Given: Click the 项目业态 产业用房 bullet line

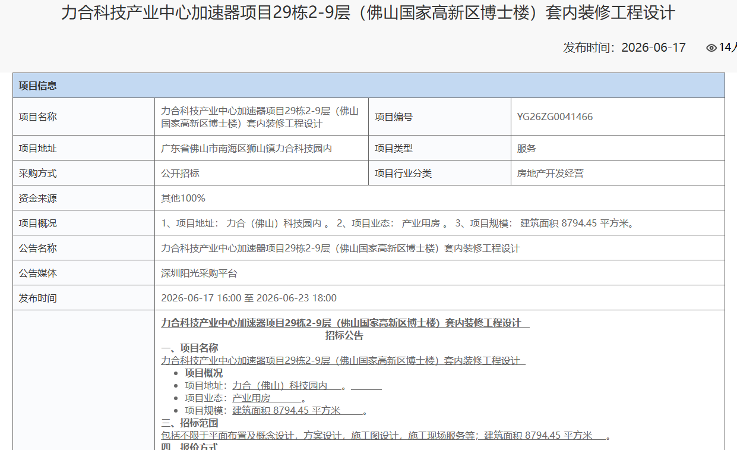Looking at the screenshot, I should click(x=245, y=398).
